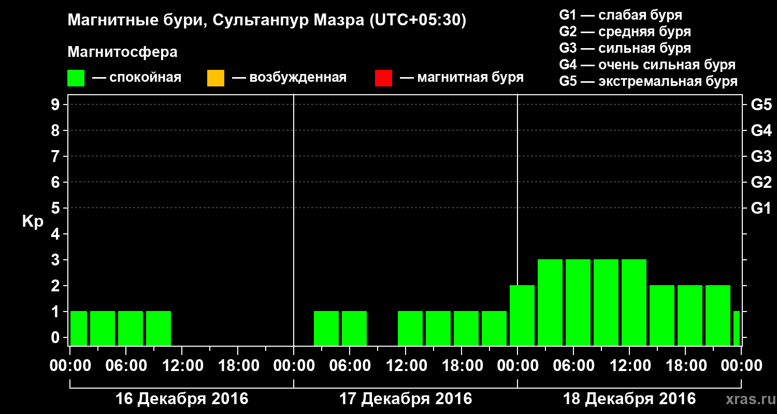Click the first Kp 3 bar on 18 December
This screenshot has width=777, height=414.
(x=550, y=302)
